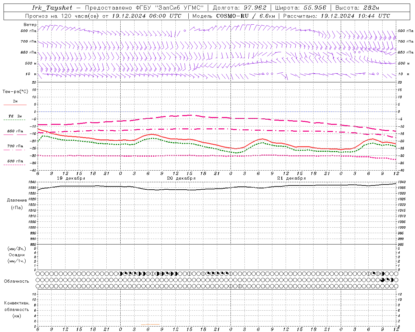Select the elevation text Высота: 282м
The width and height of the screenshot is (415, 332).
click(357, 8)
